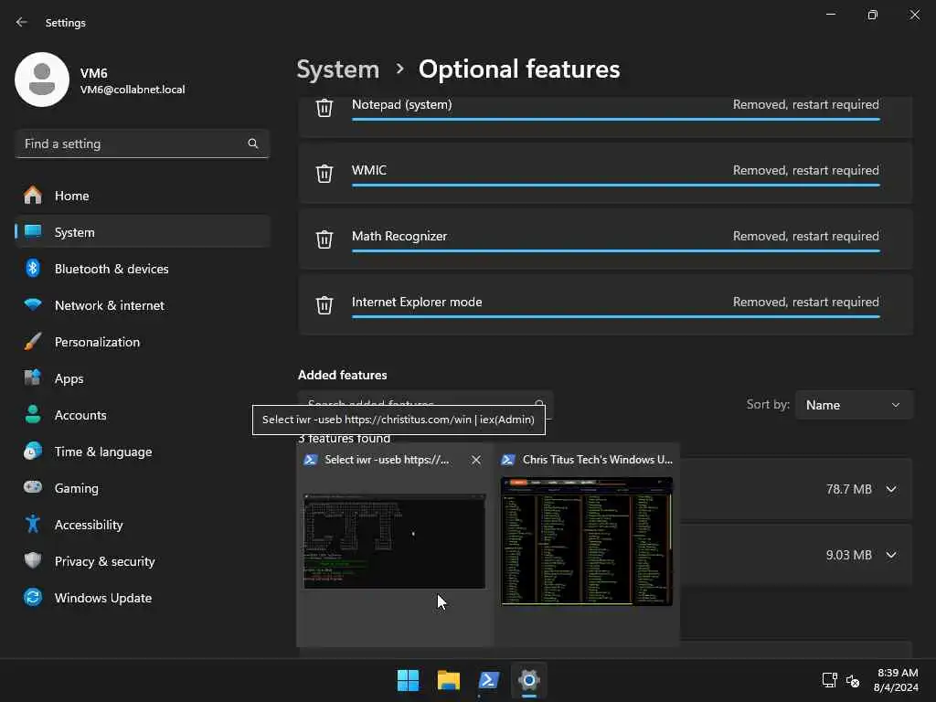Restore down the Settings window

[873, 15]
